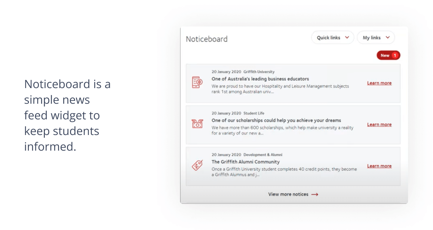
Task: Toggle the New notices filter pill
Action: tap(388, 55)
